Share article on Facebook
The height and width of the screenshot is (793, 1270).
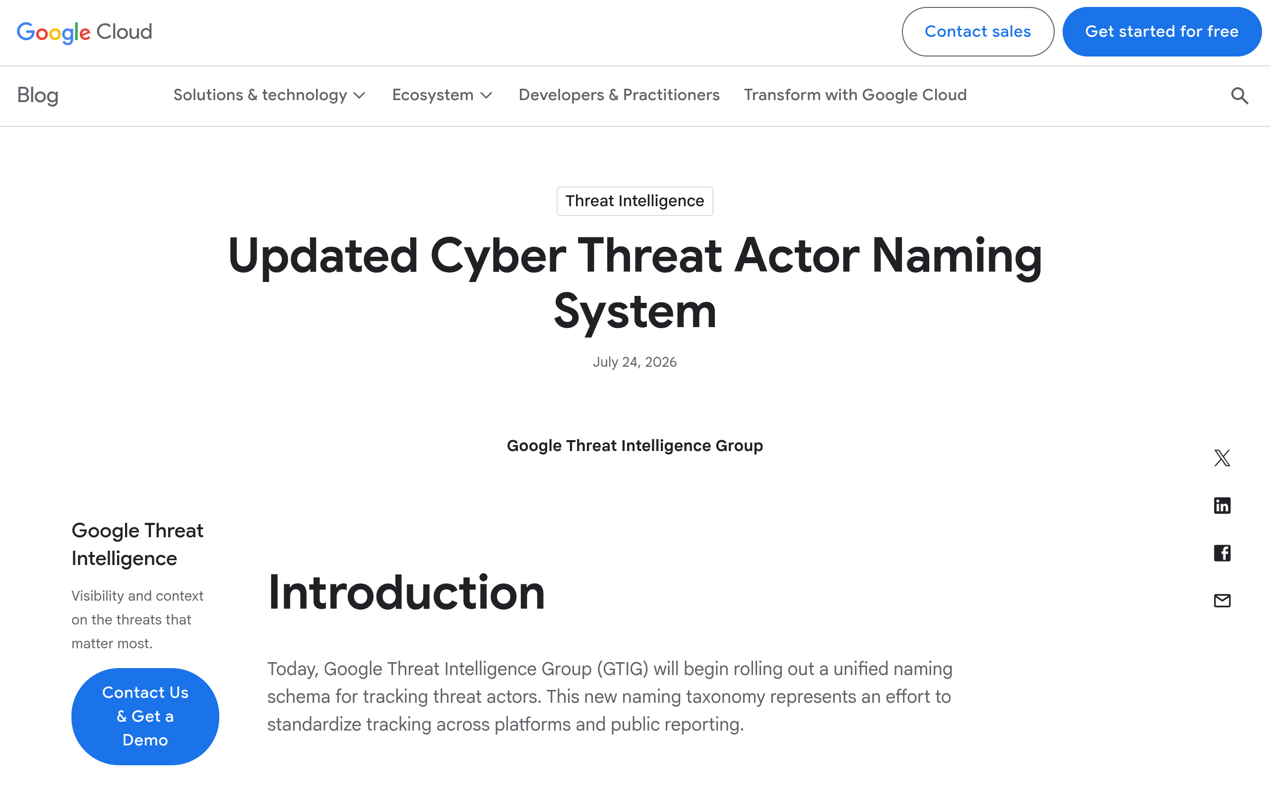(1222, 553)
